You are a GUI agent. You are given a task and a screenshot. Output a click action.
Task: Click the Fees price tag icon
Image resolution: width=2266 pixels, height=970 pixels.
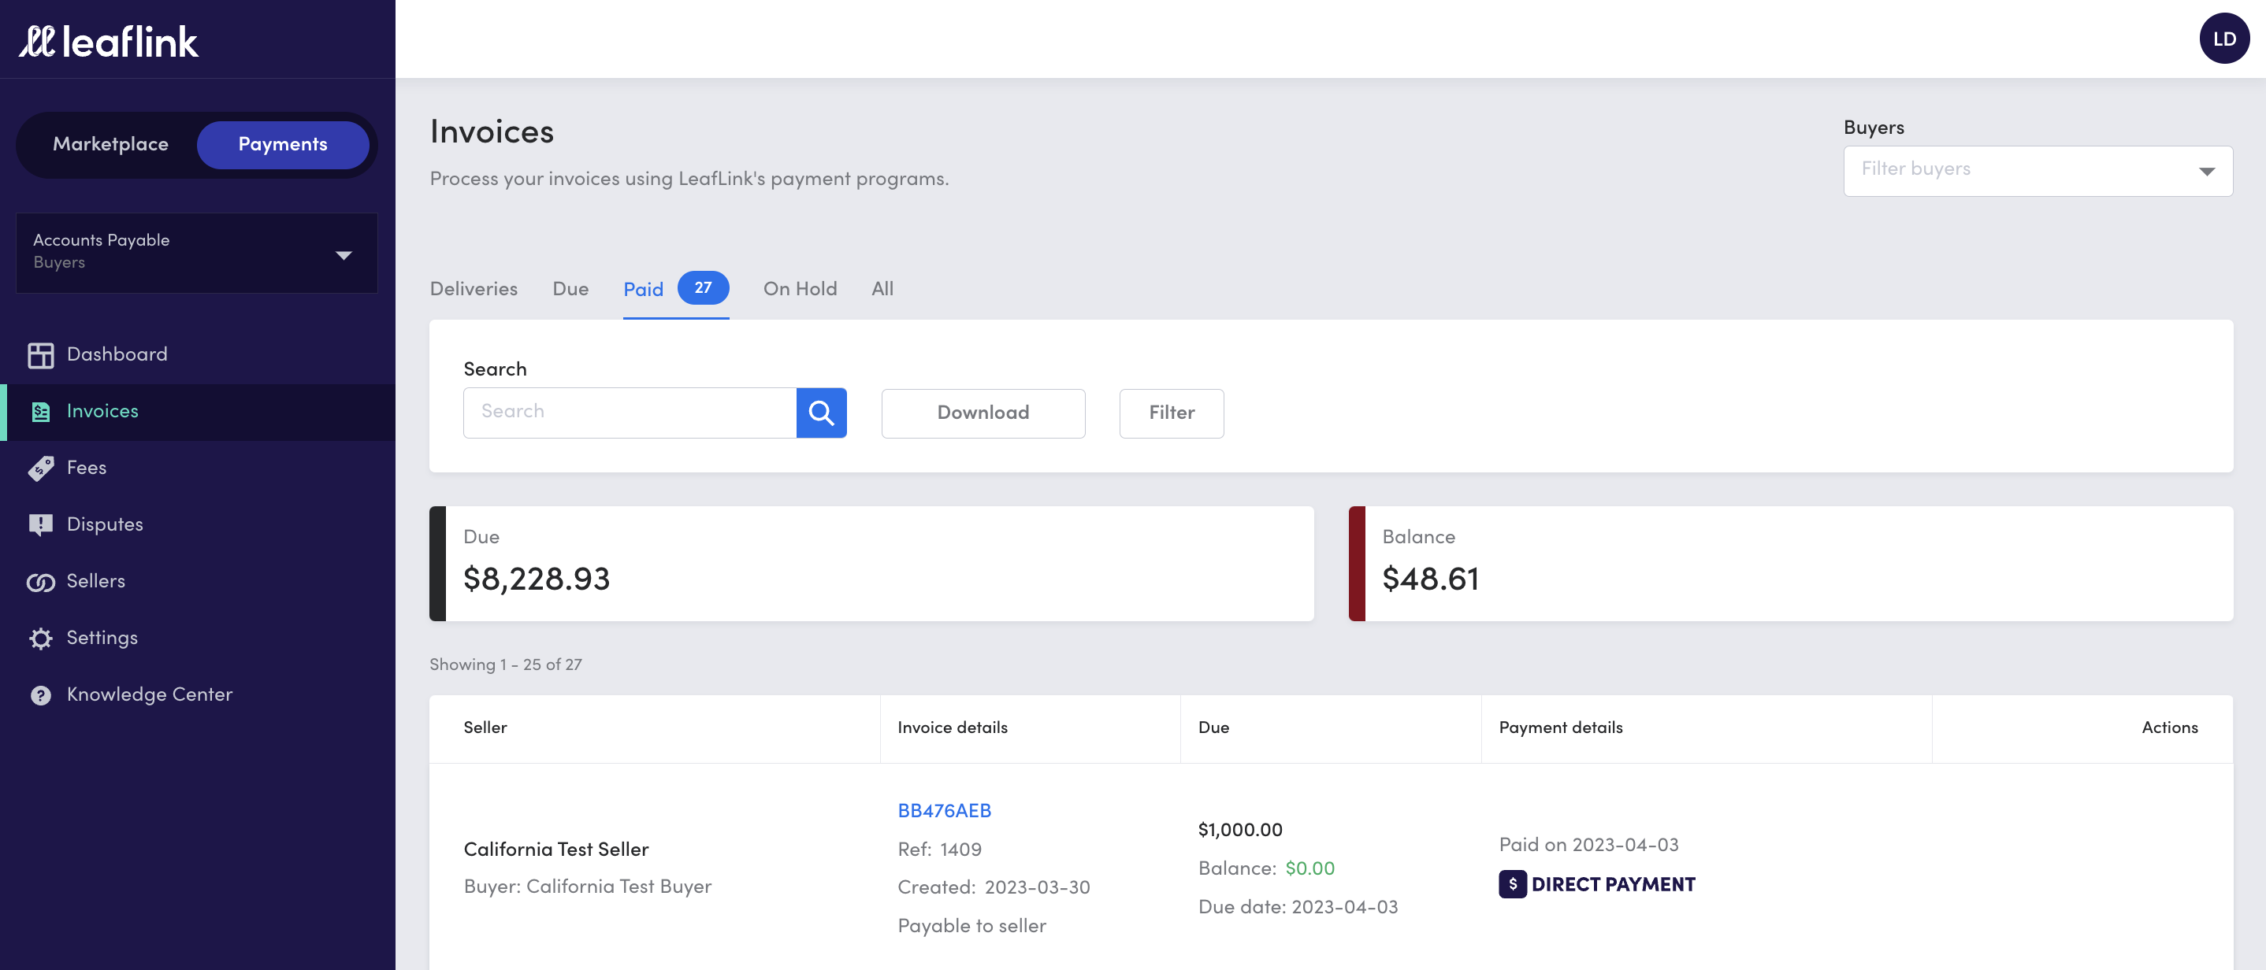click(40, 468)
